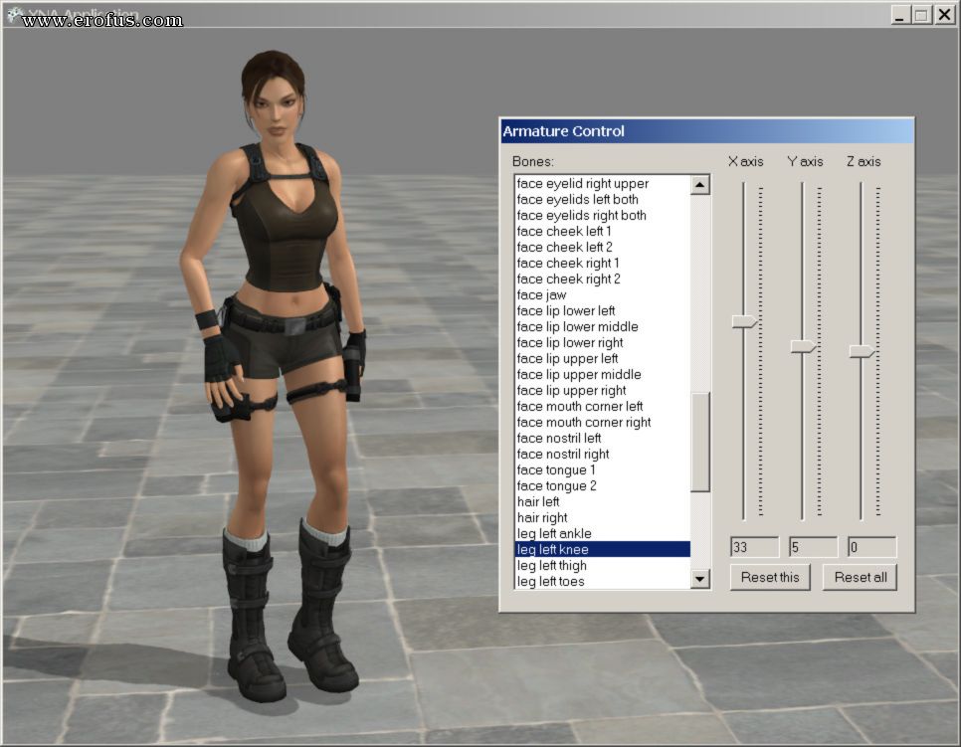Select highlighted 'leg left knee' bone
961x747 pixels.
pyautogui.click(x=603, y=550)
